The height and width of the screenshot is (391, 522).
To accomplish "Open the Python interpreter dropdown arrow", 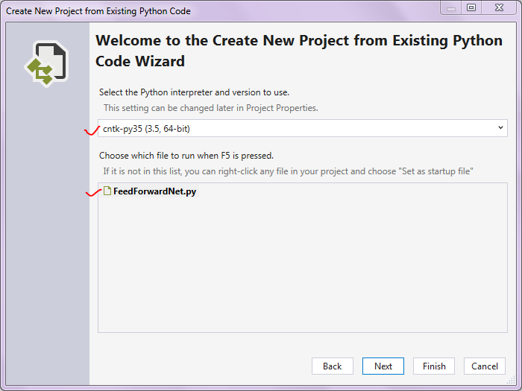I will pos(500,128).
